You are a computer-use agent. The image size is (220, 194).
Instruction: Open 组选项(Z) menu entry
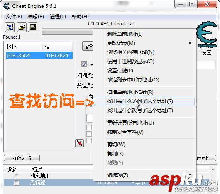144,175
